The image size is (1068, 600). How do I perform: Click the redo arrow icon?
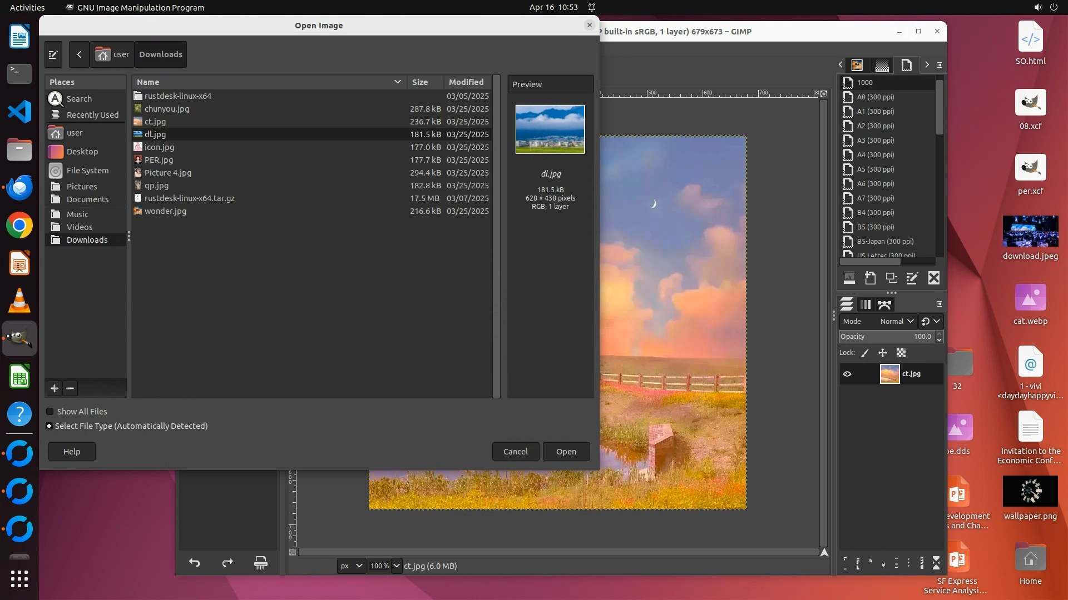(x=228, y=563)
